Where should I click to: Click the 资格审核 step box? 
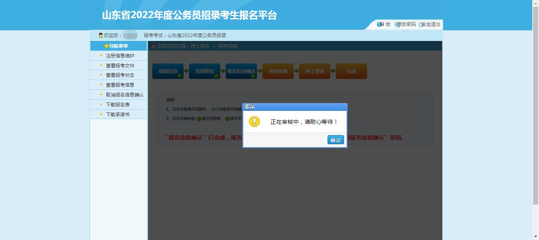(x=278, y=71)
